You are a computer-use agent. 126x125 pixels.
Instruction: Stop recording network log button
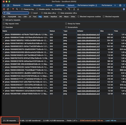(4, 9)
